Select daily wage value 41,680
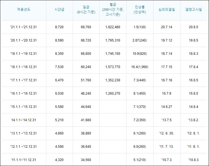 coord(86,120)
